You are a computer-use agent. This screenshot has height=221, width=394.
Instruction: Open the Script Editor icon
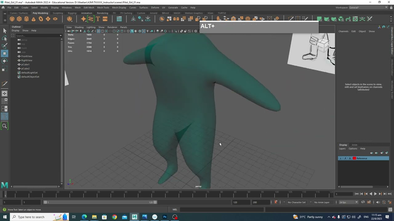click(390, 210)
